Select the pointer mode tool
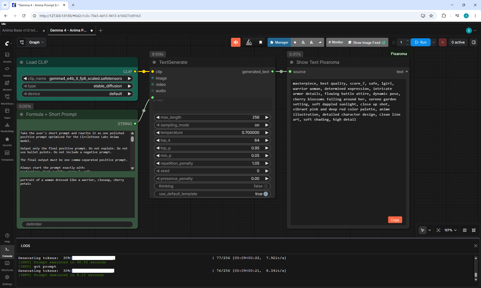The image size is (481, 288). tap(423, 230)
